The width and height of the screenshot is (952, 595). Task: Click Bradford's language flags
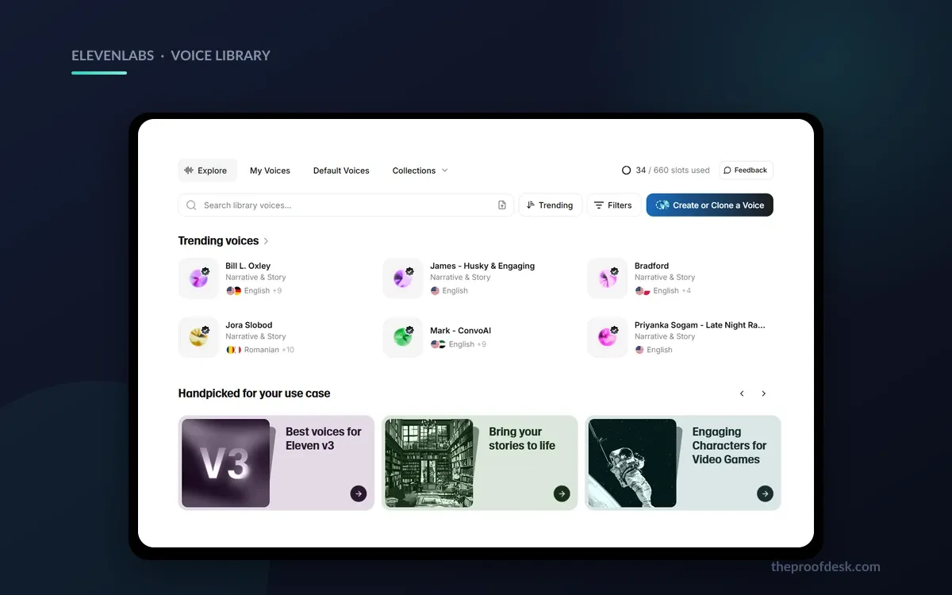coord(643,291)
